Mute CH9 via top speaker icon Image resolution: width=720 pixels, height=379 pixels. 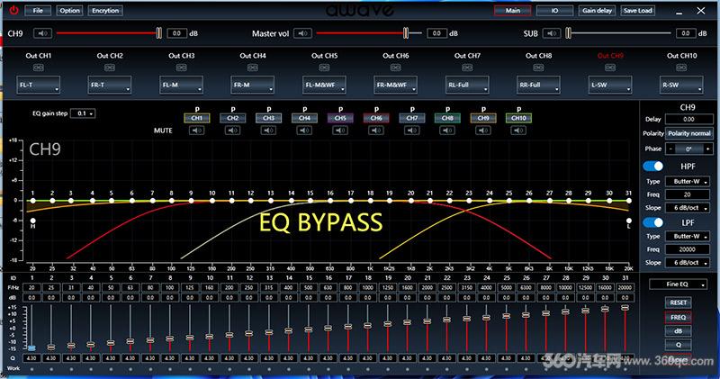coord(42,33)
